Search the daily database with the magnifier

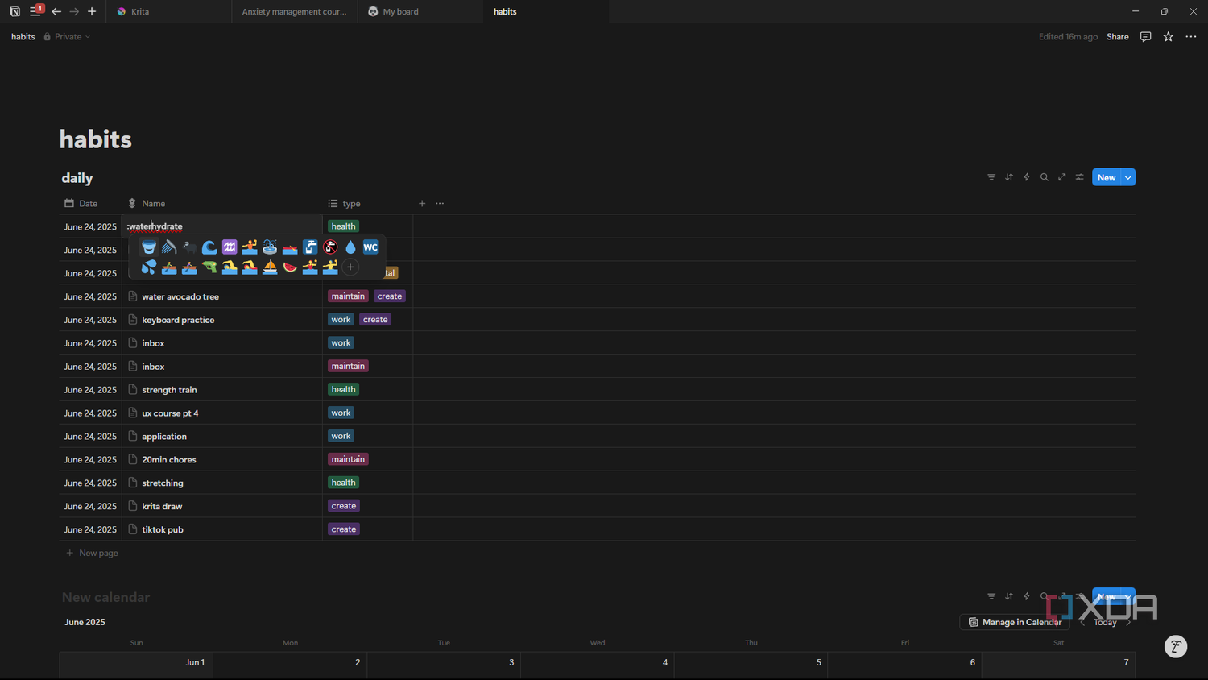1045,177
